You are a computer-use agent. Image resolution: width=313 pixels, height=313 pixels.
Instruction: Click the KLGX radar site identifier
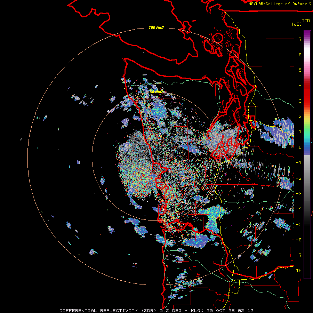[x=198, y=311]
